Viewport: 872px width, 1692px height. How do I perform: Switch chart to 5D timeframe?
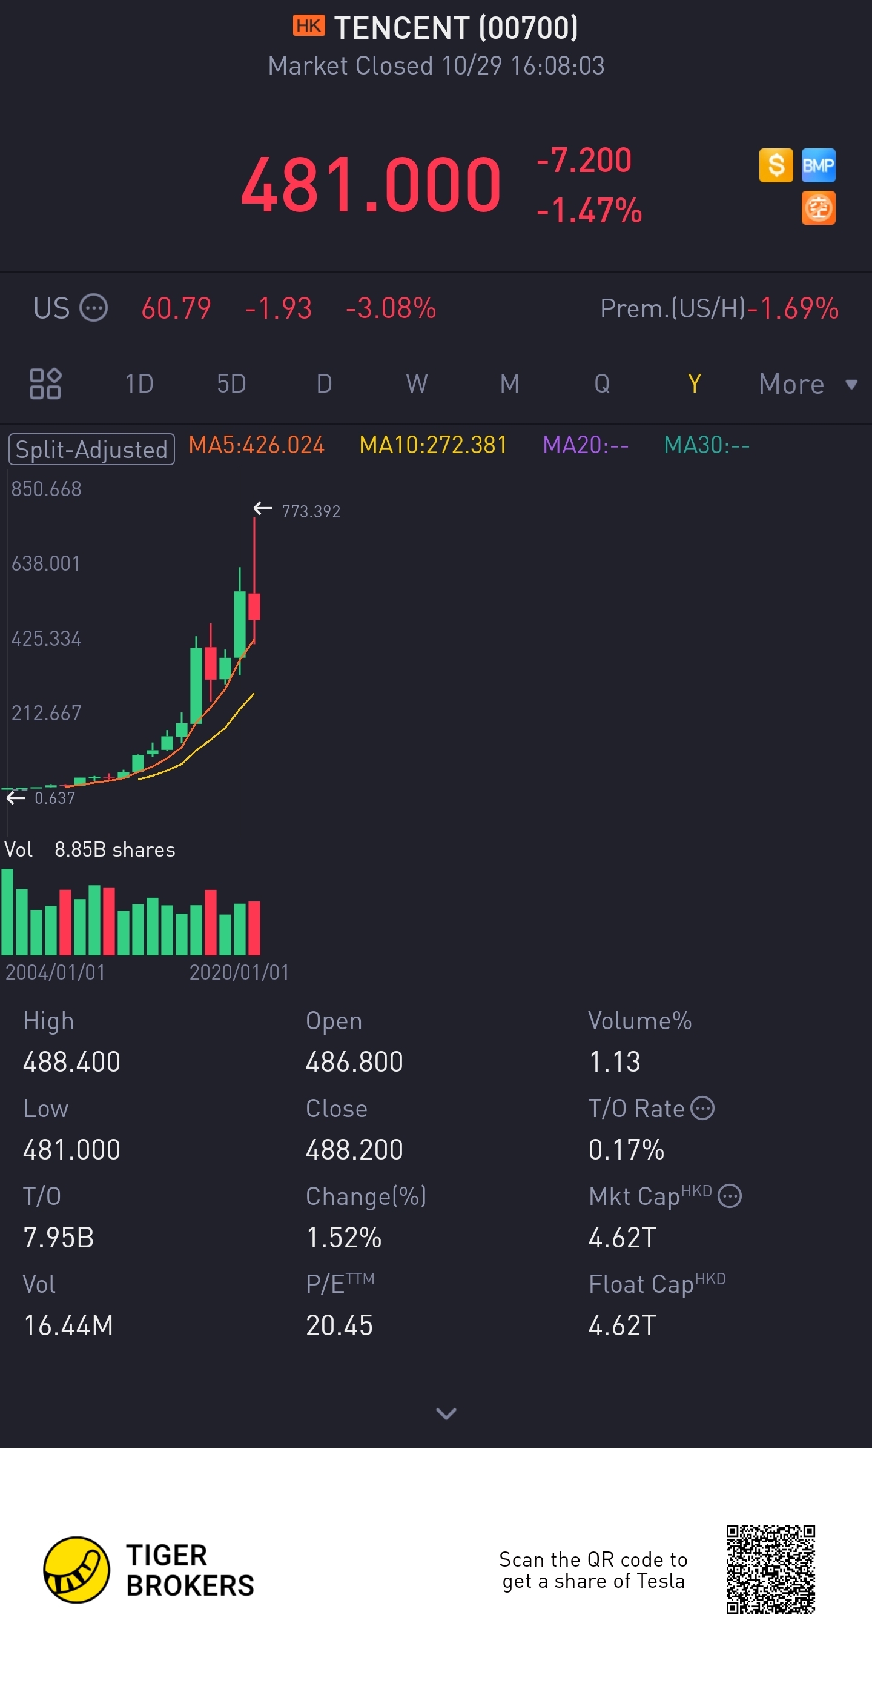[x=232, y=383]
